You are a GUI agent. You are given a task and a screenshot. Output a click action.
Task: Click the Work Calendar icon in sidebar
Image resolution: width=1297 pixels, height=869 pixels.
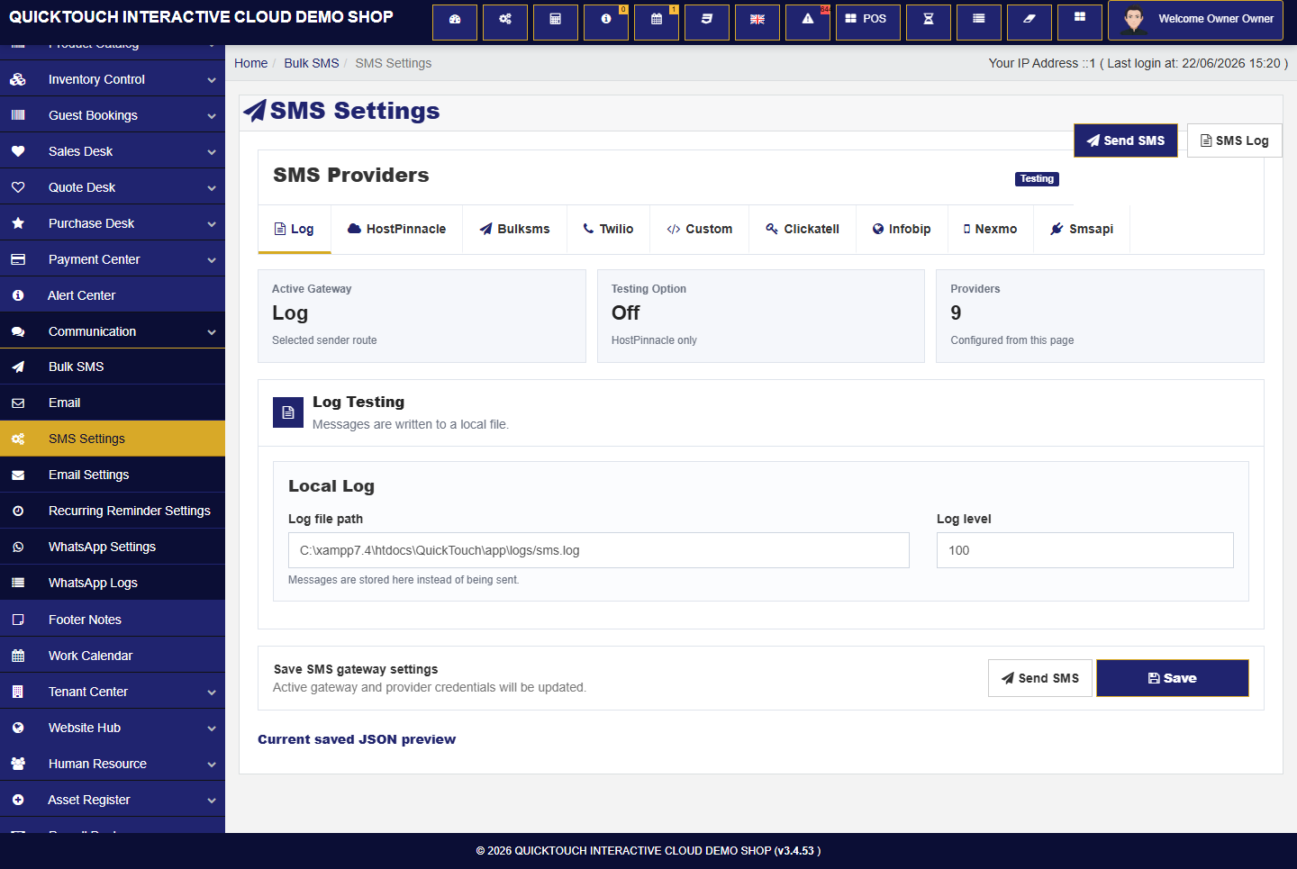18,656
